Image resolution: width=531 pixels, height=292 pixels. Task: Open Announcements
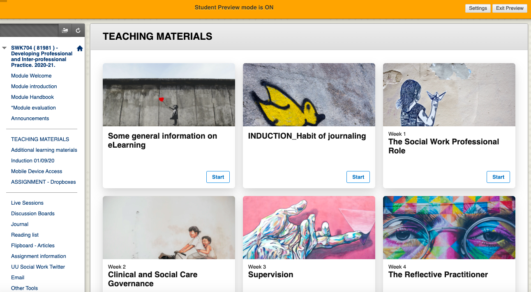click(30, 119)
